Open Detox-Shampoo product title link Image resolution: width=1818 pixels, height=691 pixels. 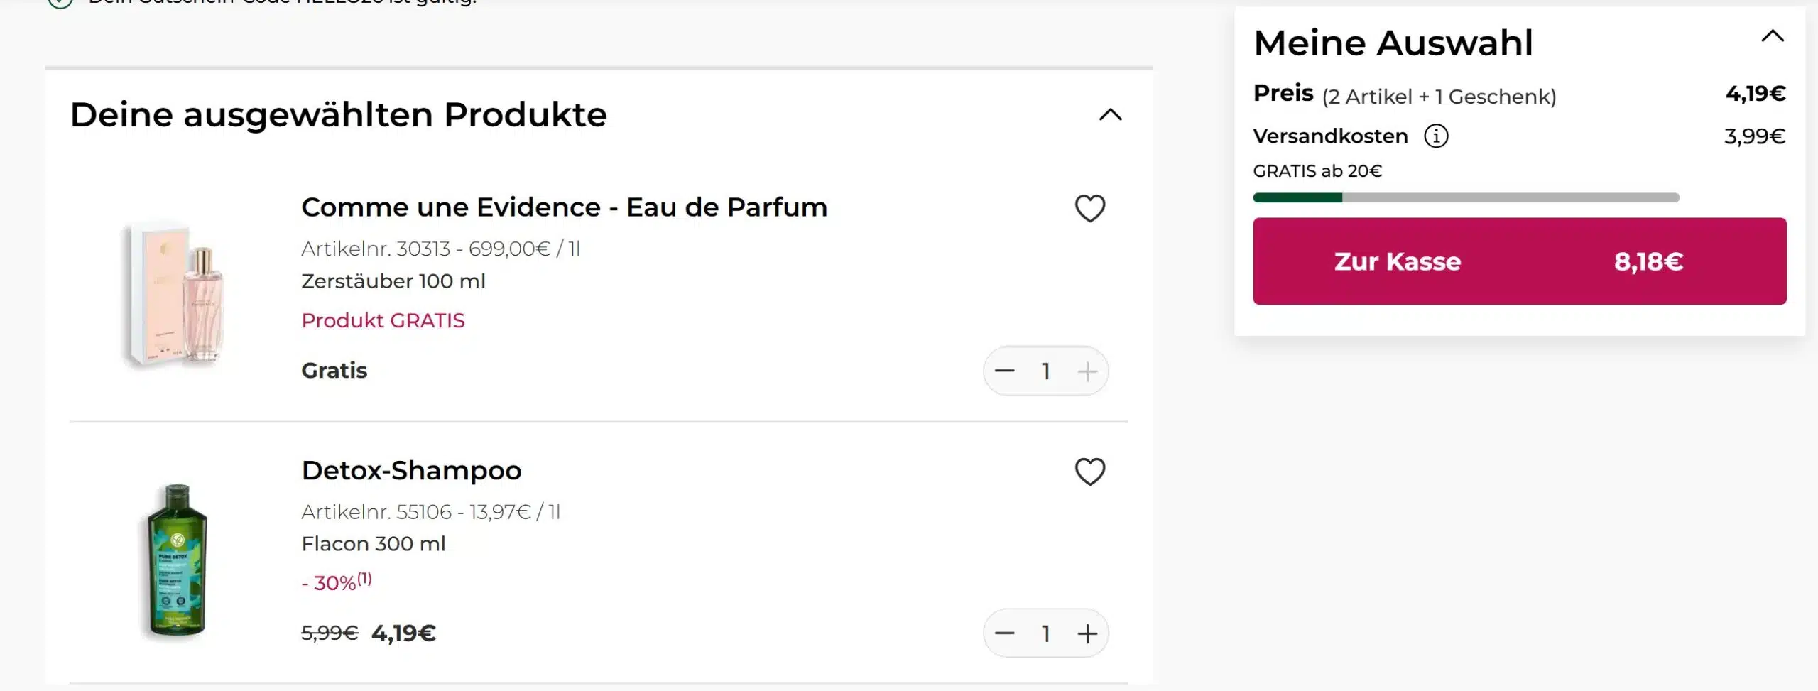[411, 470]
